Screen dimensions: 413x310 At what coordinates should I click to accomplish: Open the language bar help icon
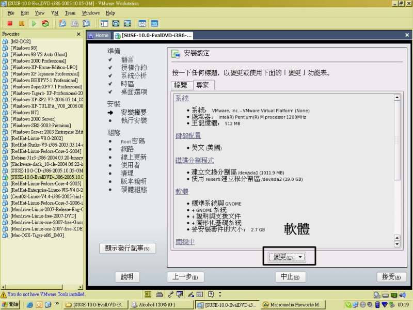point(211,294)
